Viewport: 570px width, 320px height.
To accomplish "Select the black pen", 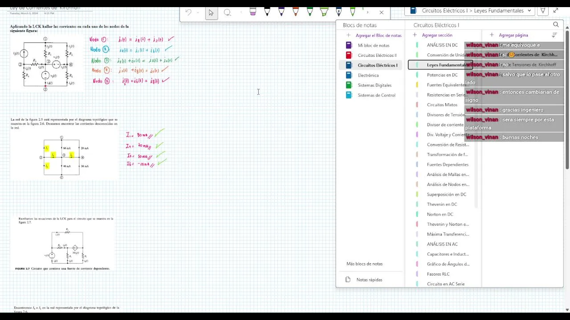I will point(267,12).
